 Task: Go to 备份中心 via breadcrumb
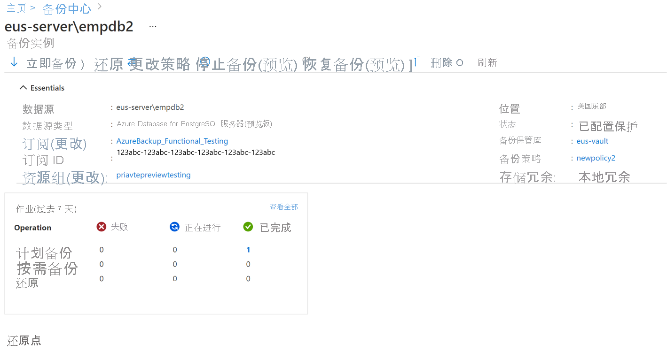pyautogui.click(x=66, y=8)
